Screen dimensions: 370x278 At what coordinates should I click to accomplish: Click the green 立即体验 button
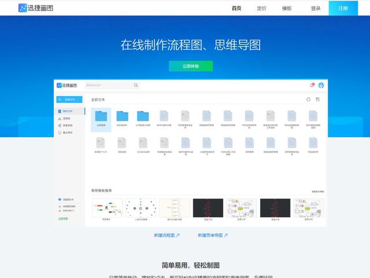coord(191,66)
